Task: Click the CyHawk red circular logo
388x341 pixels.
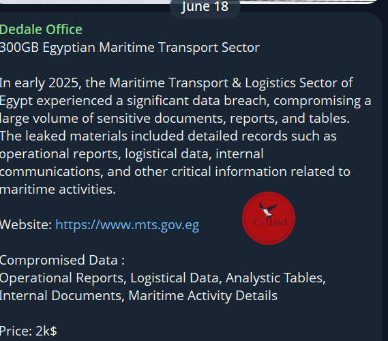Action: point(269,218)
